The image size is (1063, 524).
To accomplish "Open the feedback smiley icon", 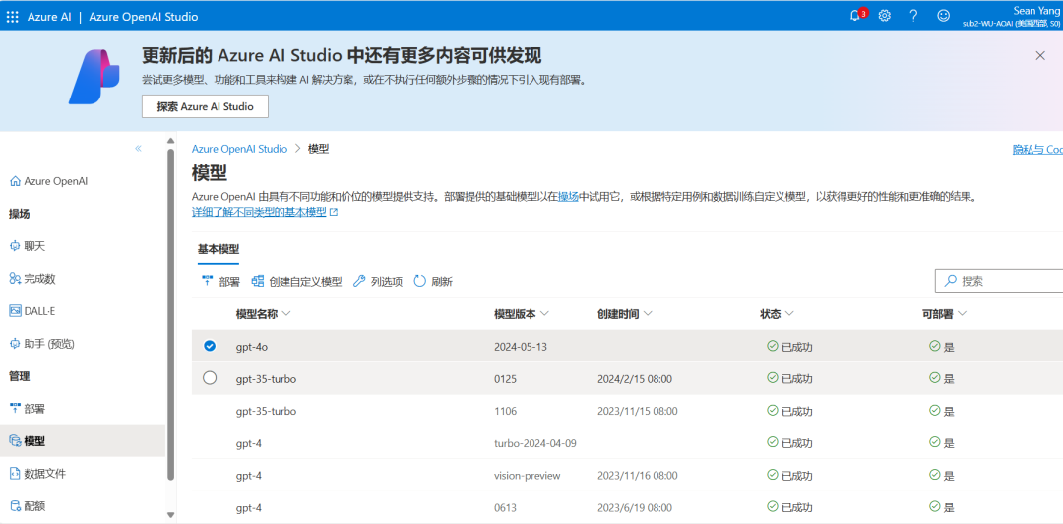I will tap(943, 16).
